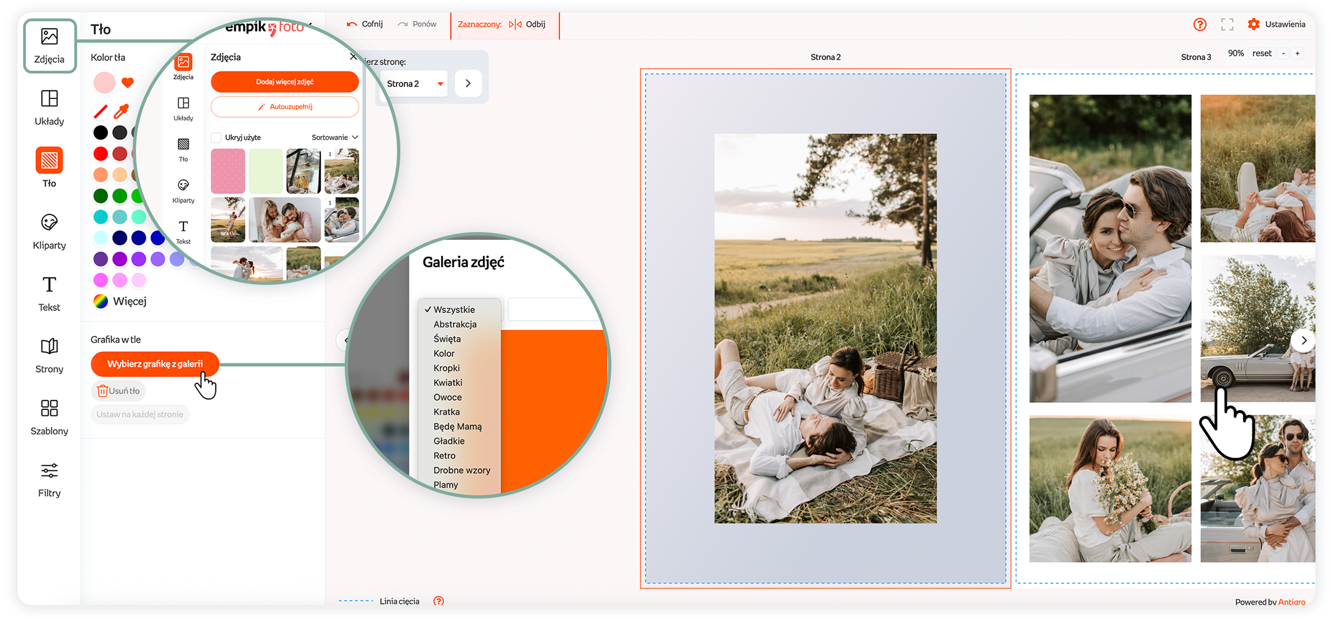Pick color with the eyedropper tool

(x=121, y=111)
